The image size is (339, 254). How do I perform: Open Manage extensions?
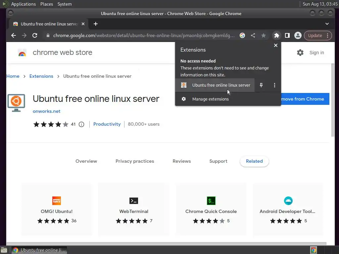click(228, 99)
